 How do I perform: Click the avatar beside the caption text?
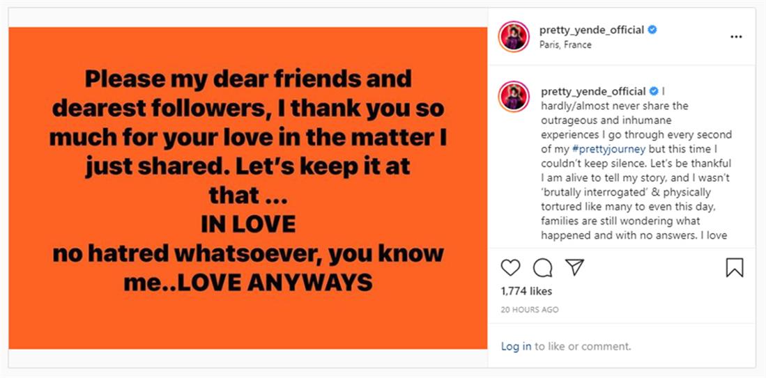(x=514, y=96)
